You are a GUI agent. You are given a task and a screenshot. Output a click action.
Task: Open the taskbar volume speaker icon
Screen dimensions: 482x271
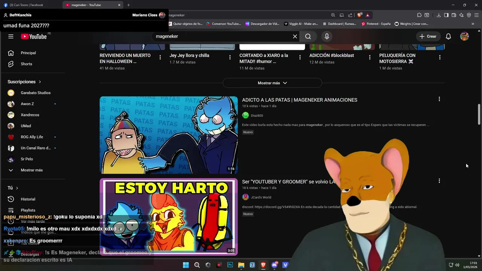tap(457, 265)
